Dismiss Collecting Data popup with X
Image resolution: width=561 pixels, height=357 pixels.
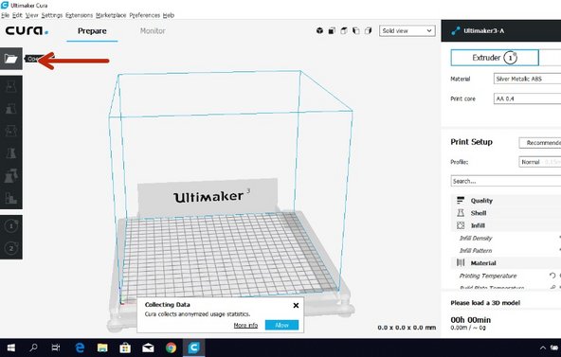point(296,305)
